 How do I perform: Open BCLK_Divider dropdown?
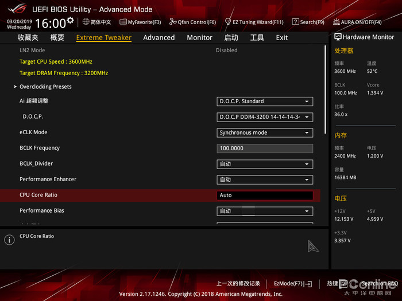click(x=265, y=164)
